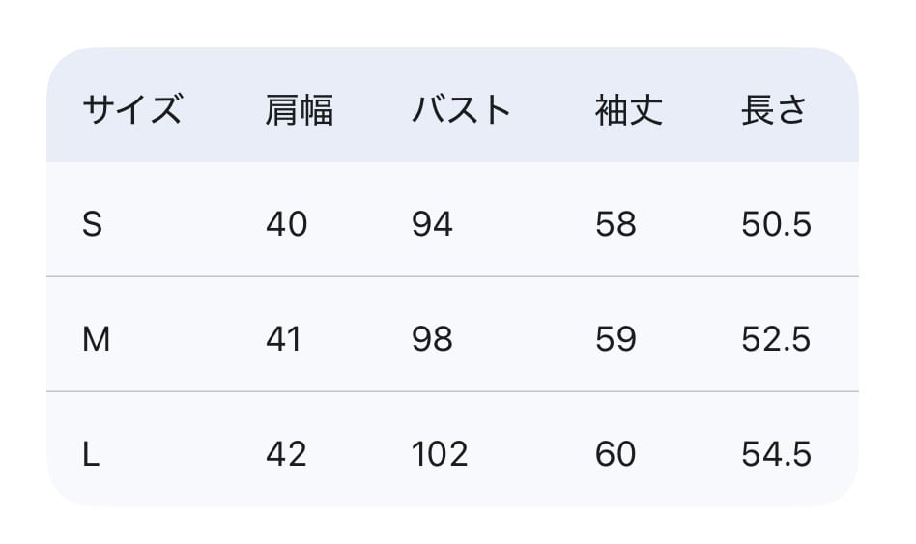The width and height of the screenshot is (916, 544).
Task: Click the L size row label
Action: tap(92, 454)
